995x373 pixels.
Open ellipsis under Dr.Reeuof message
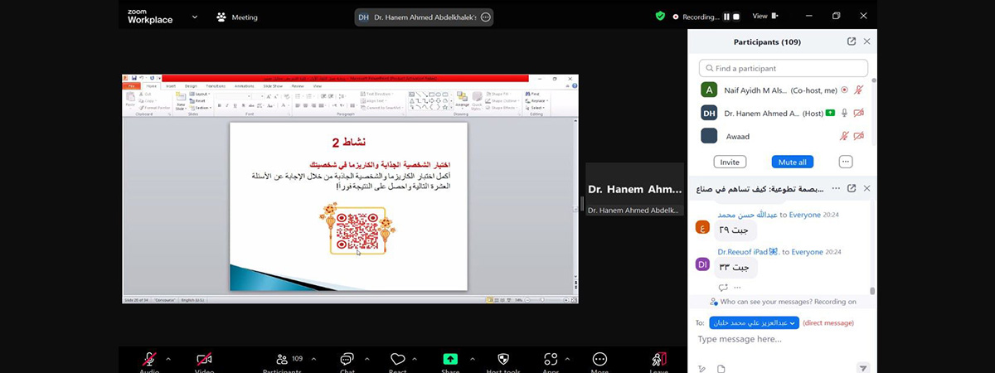pos(737,287)
